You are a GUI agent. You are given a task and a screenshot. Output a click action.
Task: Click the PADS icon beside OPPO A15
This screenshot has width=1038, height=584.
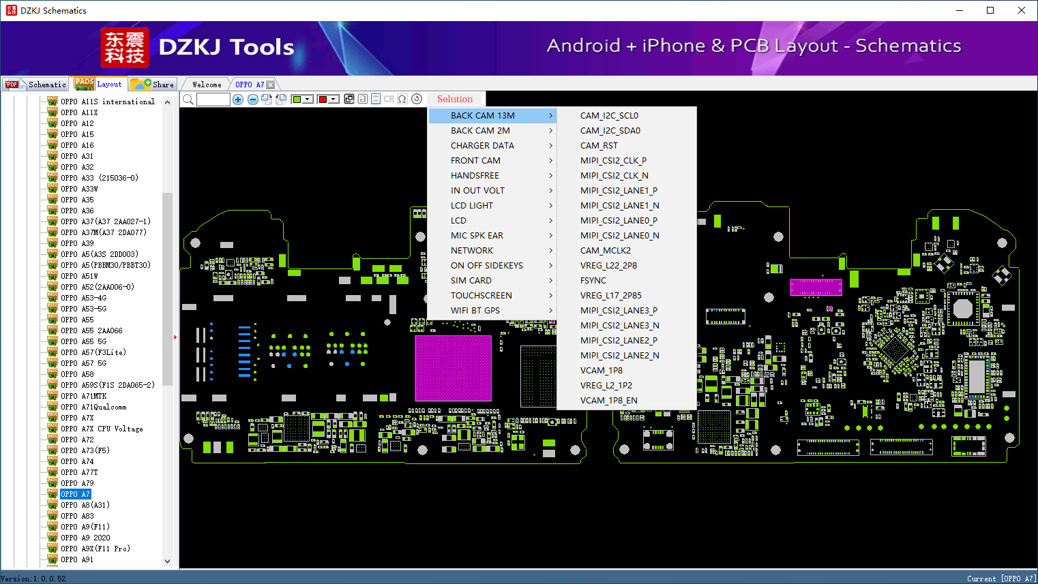pyautogui.click(x=53, y=134)
